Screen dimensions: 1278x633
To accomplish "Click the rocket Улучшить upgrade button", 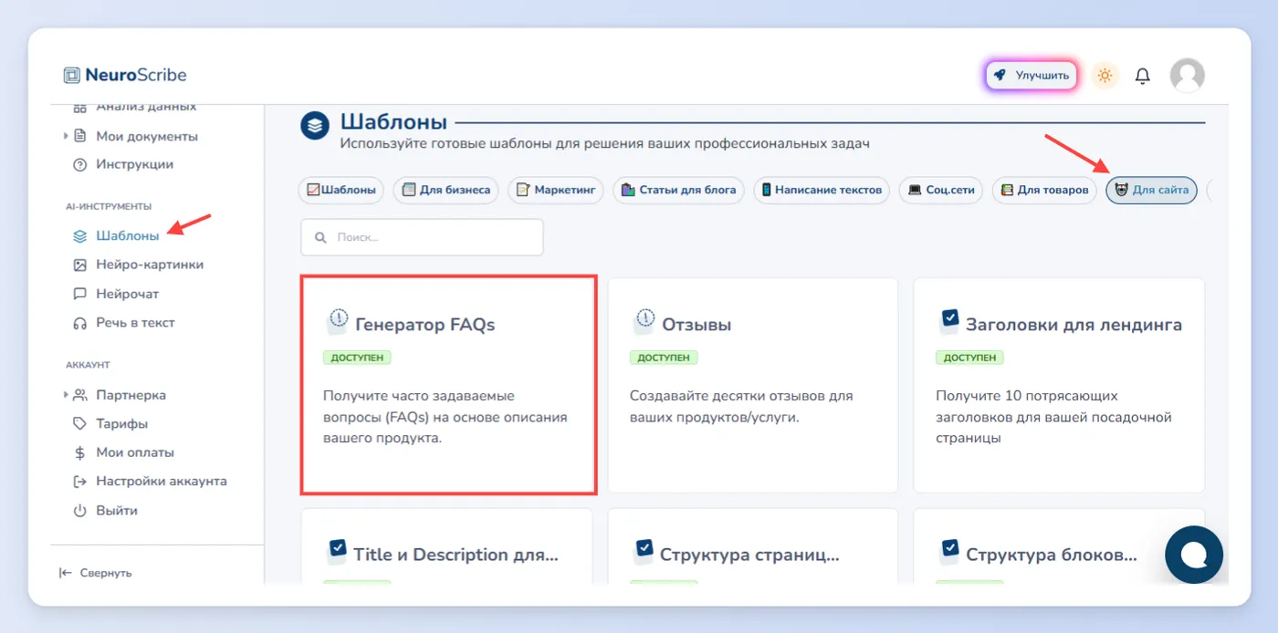I will [x=1032, y=76].
